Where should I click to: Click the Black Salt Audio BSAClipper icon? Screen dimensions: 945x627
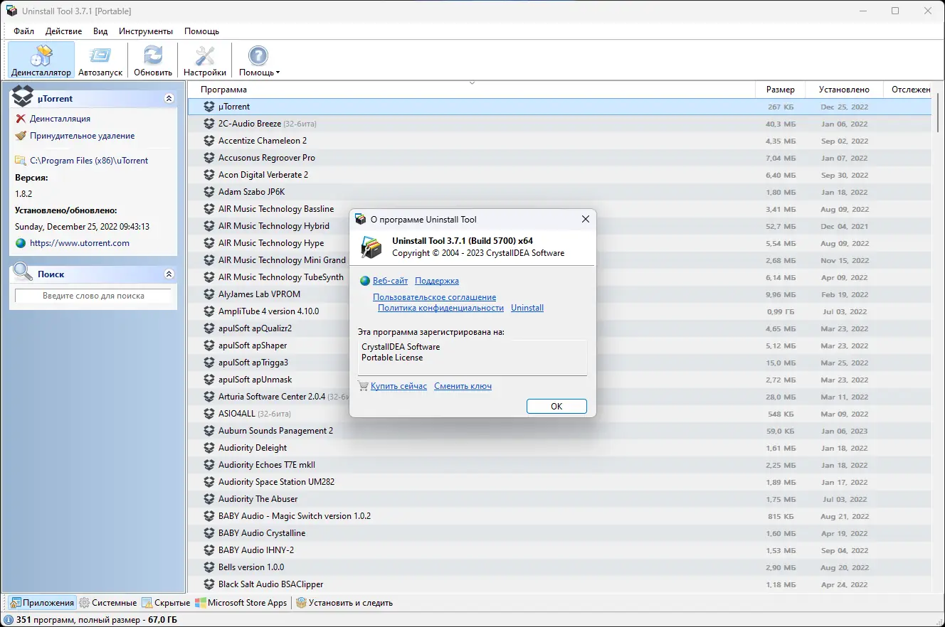[x=209, y=584]
